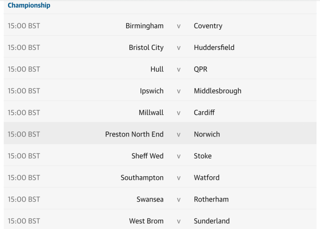The image size is (320, 229).
Task: Click QPR in the third fixture
Action: pyautogui.click(x=201, y=69)
